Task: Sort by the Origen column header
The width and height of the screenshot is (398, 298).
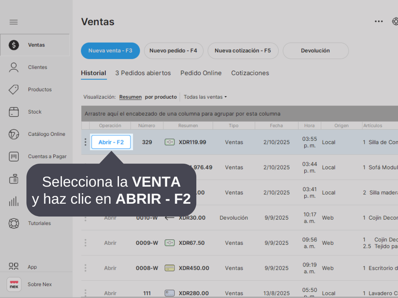Action: pyautogui.click(x=341, y=125)
